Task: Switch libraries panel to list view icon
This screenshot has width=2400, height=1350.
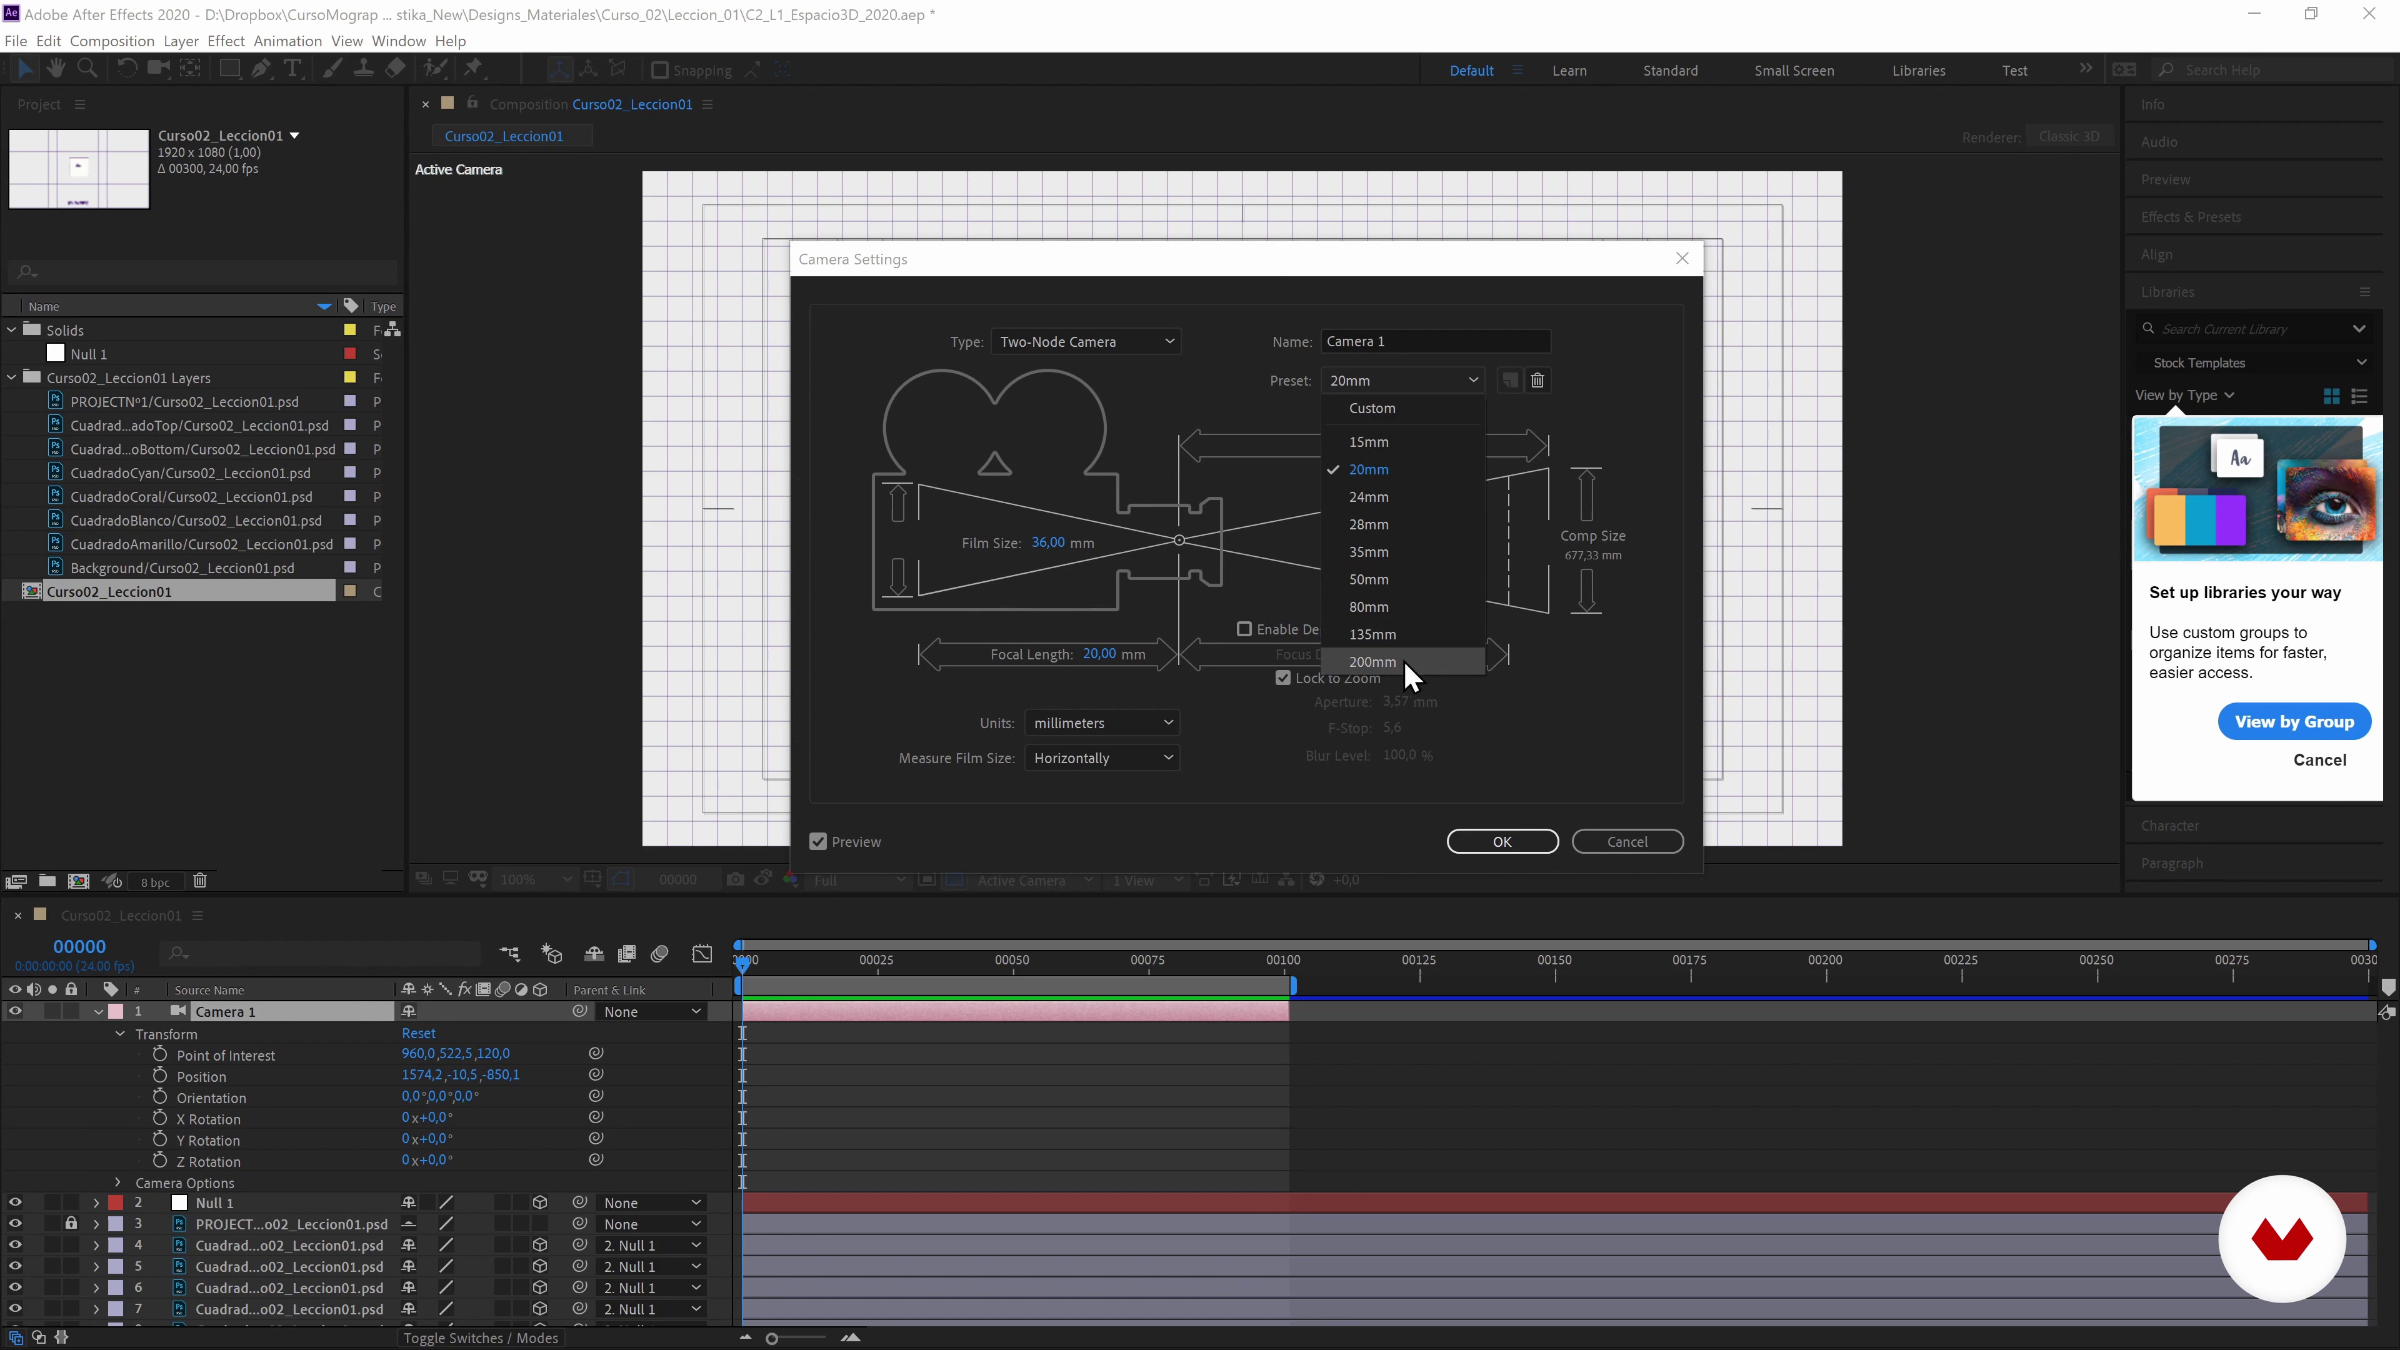Action: (2359, 396)
